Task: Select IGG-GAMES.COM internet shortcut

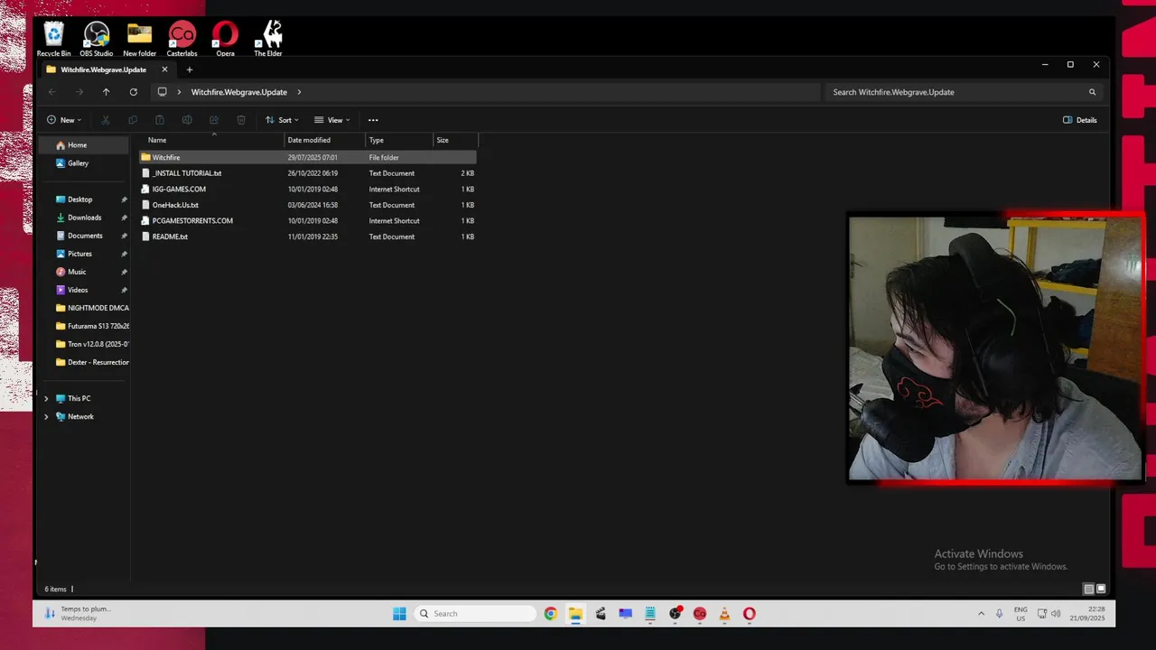Action: tap(307, 190)
